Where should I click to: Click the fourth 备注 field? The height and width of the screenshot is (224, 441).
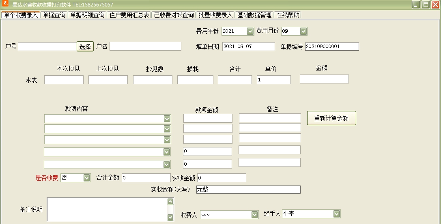270,150
